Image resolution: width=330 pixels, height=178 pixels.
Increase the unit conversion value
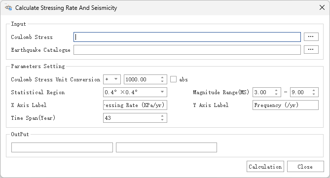162,77
